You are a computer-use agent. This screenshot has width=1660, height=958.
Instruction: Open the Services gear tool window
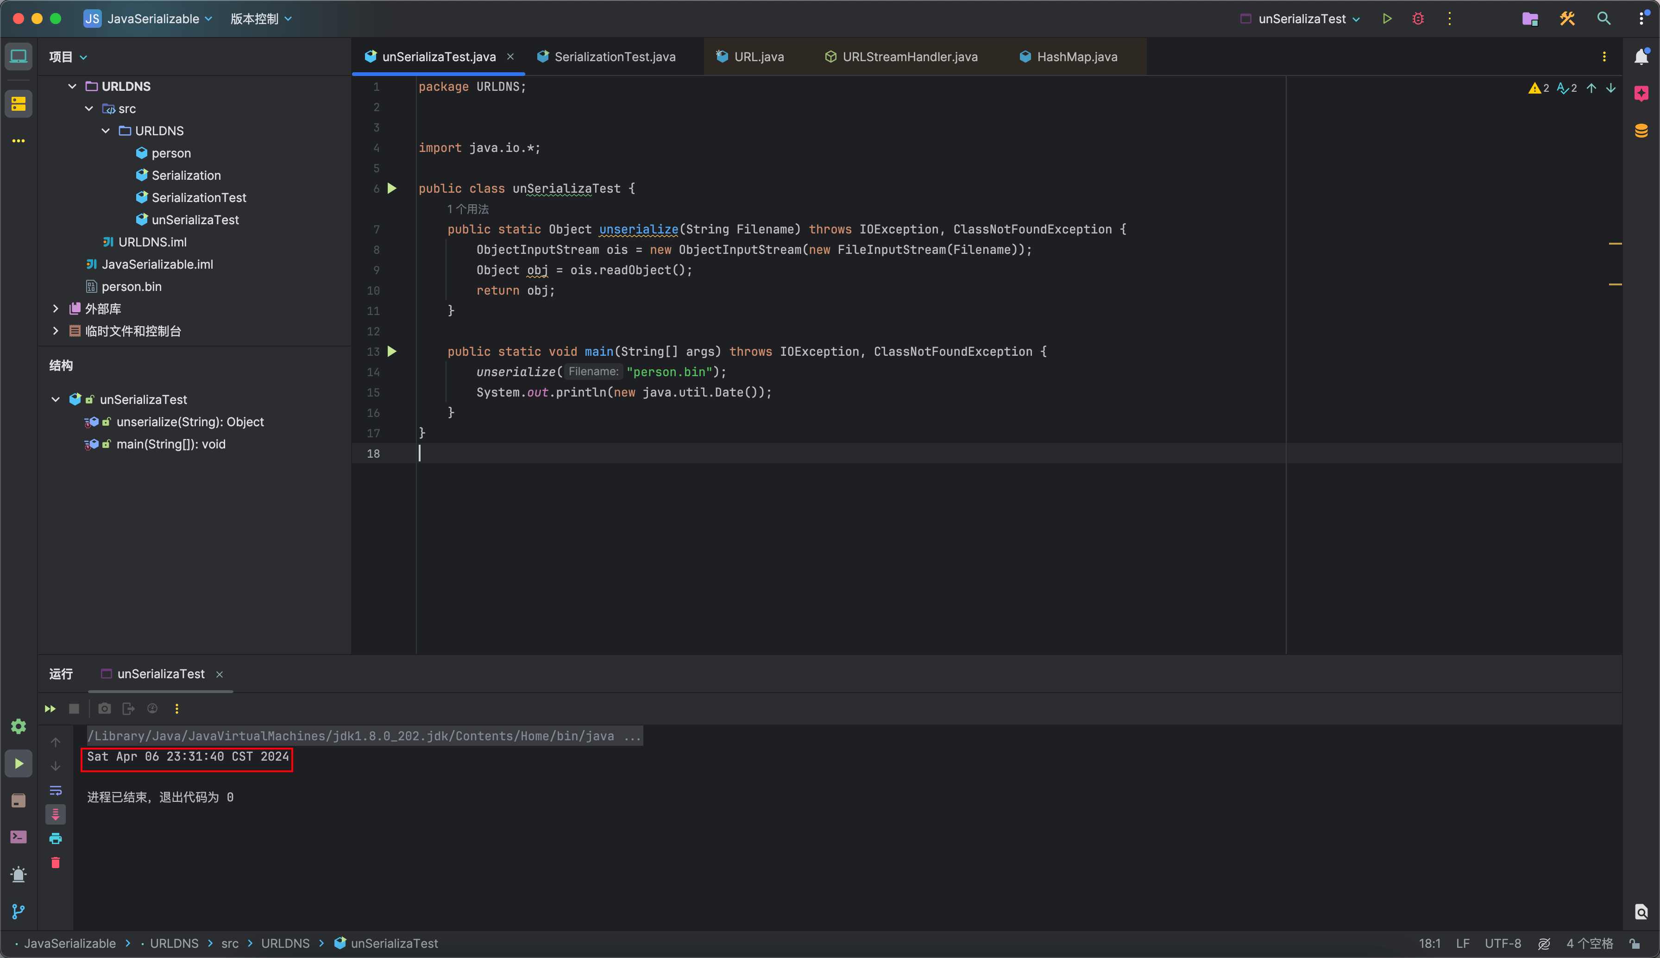[19, 726]
